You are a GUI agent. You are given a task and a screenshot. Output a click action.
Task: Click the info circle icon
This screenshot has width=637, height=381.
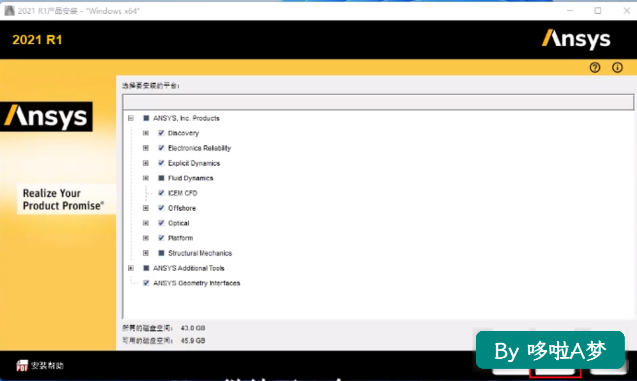[x=617, y=68]
